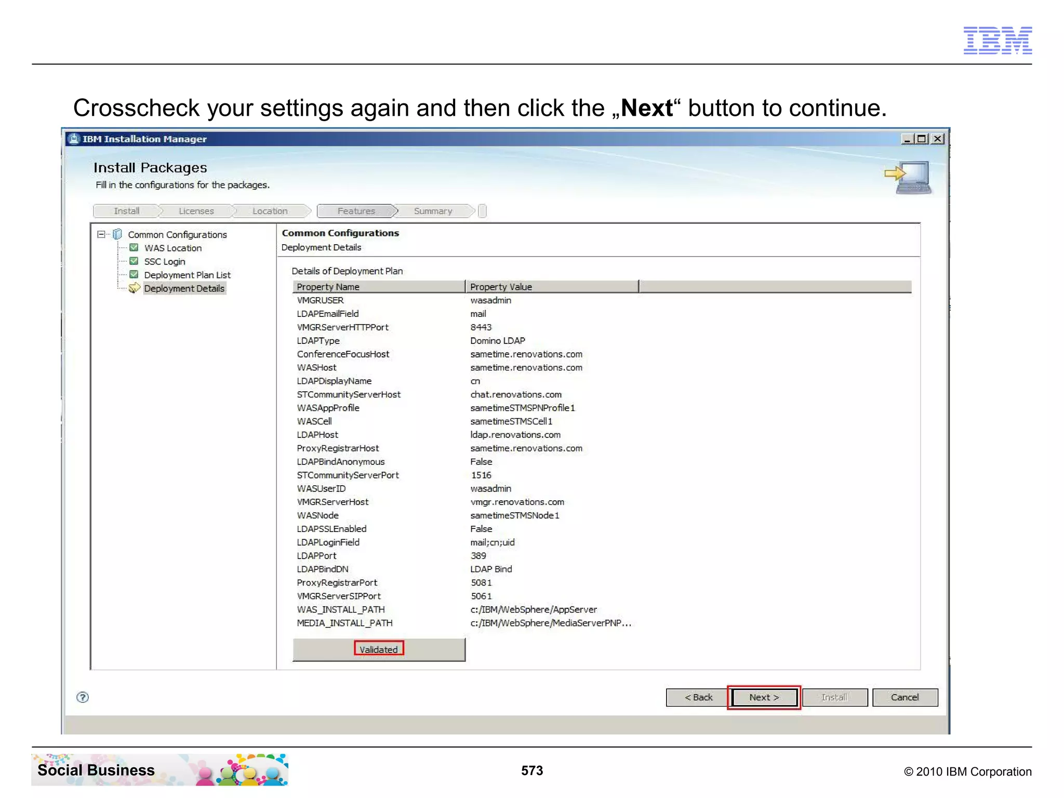Select the WASUserID property row
This screenshot has height=798, width=1064.
pyautogui.click(x=602, y=489)
